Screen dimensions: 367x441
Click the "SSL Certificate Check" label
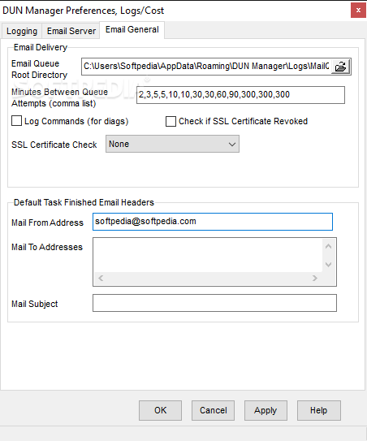(x=54, y=145)
